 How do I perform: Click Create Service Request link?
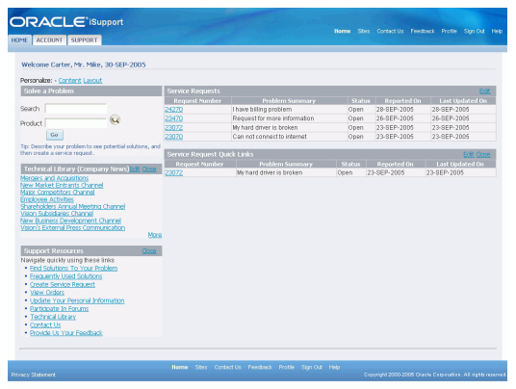pos(63,285)
